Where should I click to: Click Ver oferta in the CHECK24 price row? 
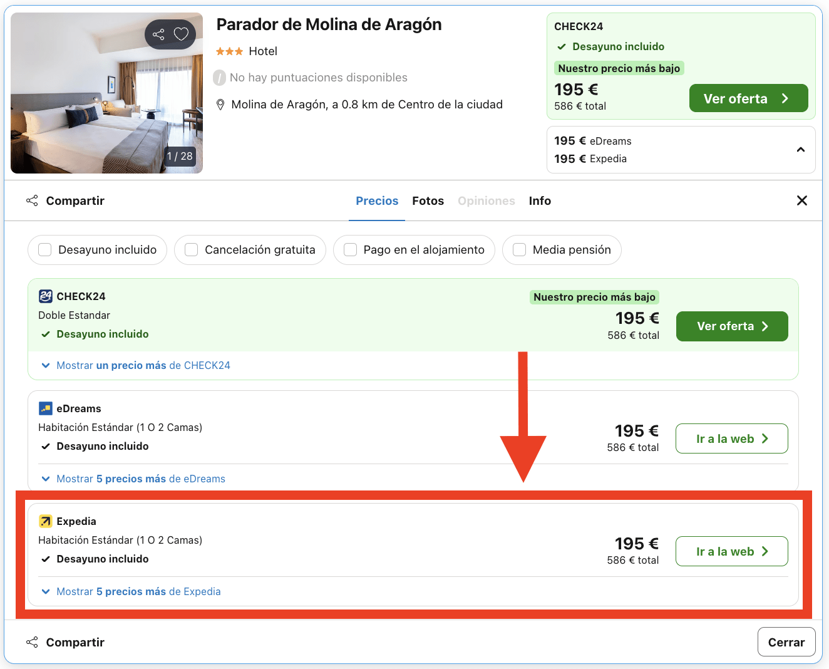click(x=732, y=326)
